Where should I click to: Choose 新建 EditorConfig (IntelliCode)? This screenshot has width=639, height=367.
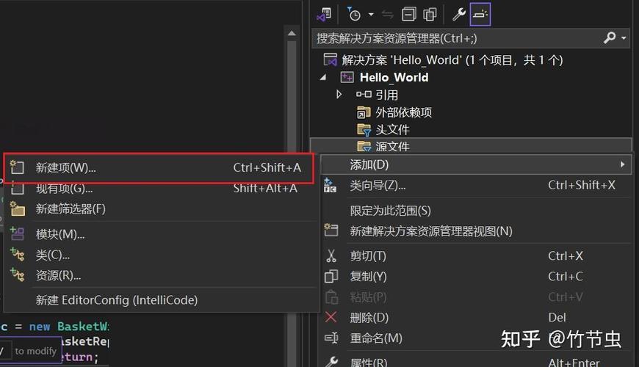(x=160, y=300)
